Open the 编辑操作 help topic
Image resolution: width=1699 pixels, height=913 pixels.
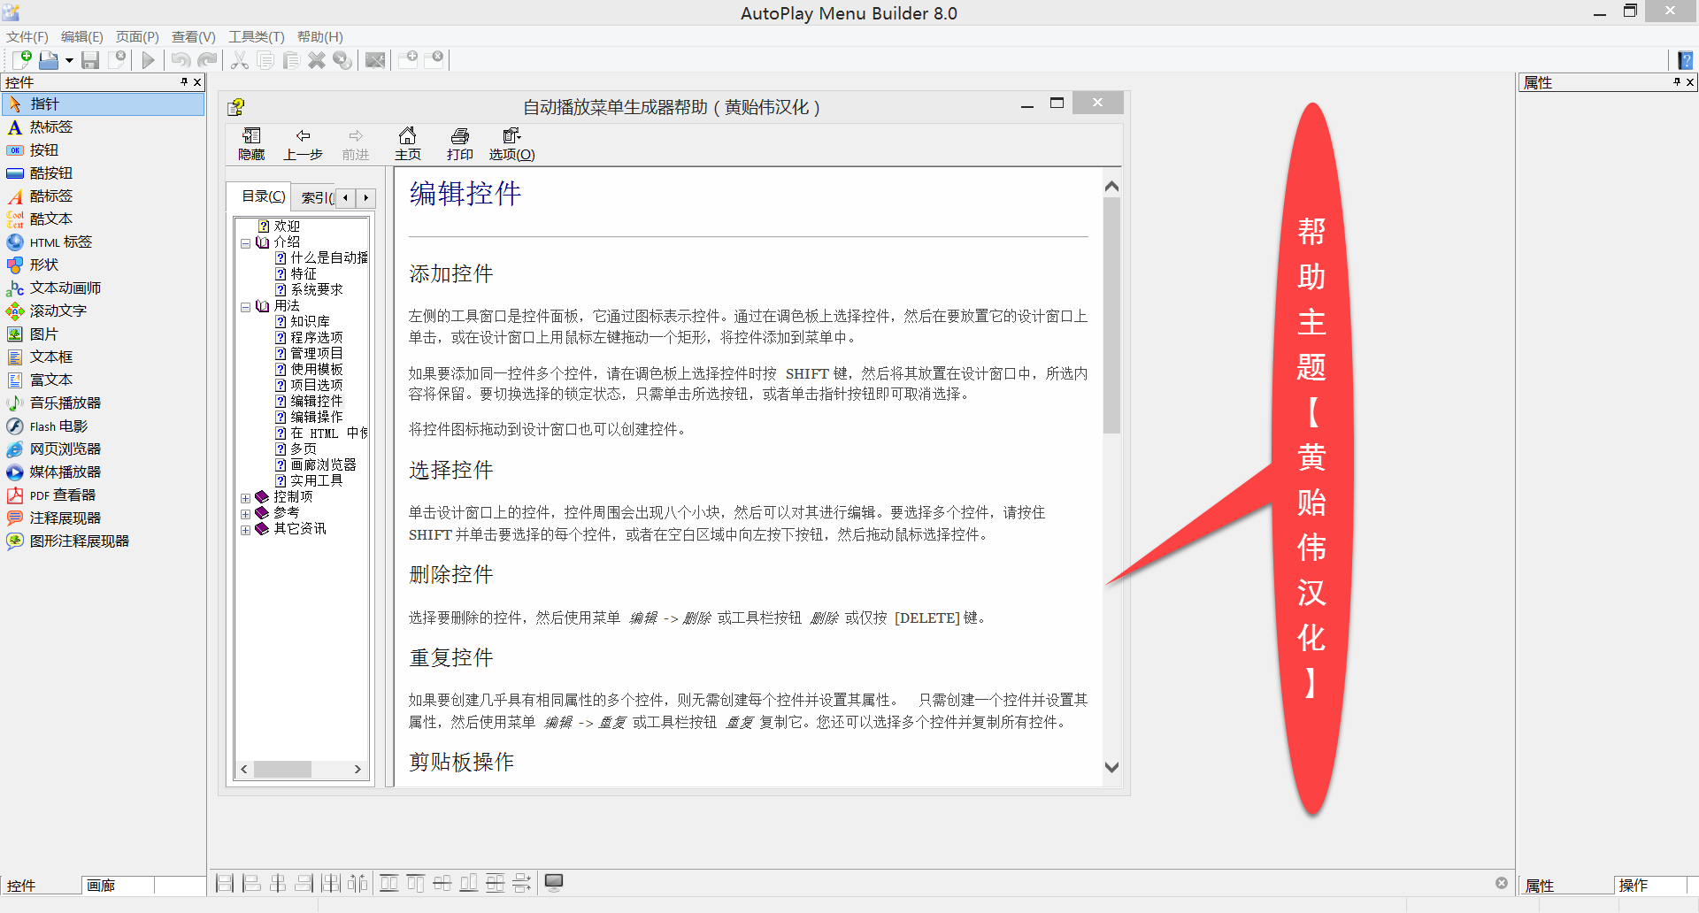click(316, 418)
